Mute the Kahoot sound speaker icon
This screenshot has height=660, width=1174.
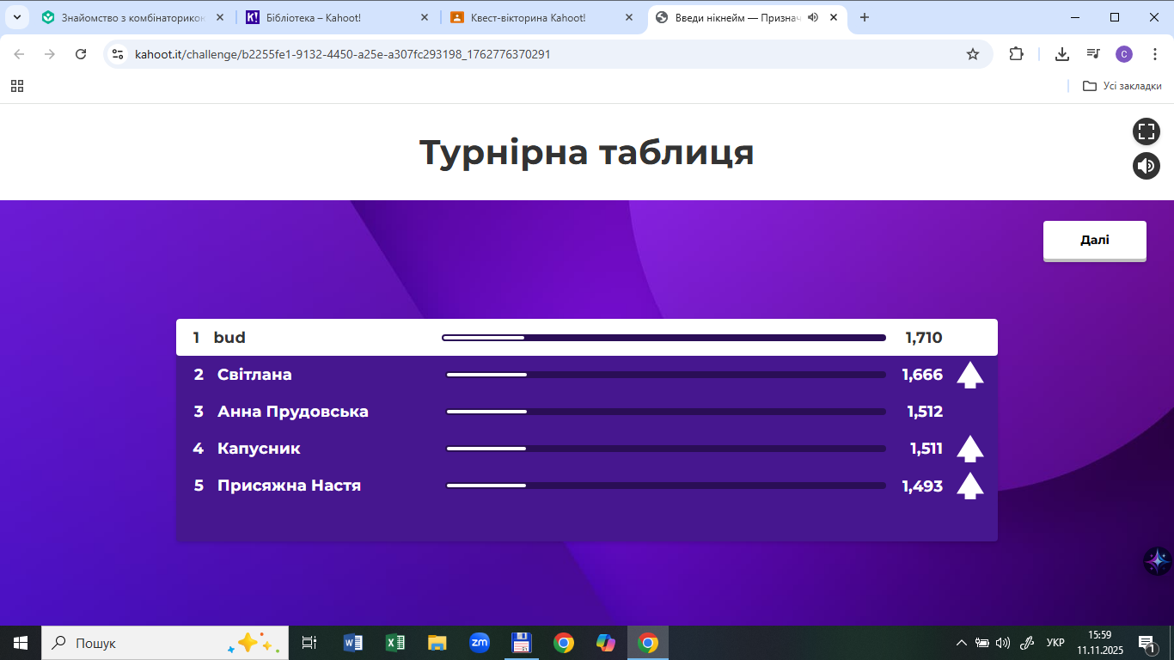coord(1146,165)
